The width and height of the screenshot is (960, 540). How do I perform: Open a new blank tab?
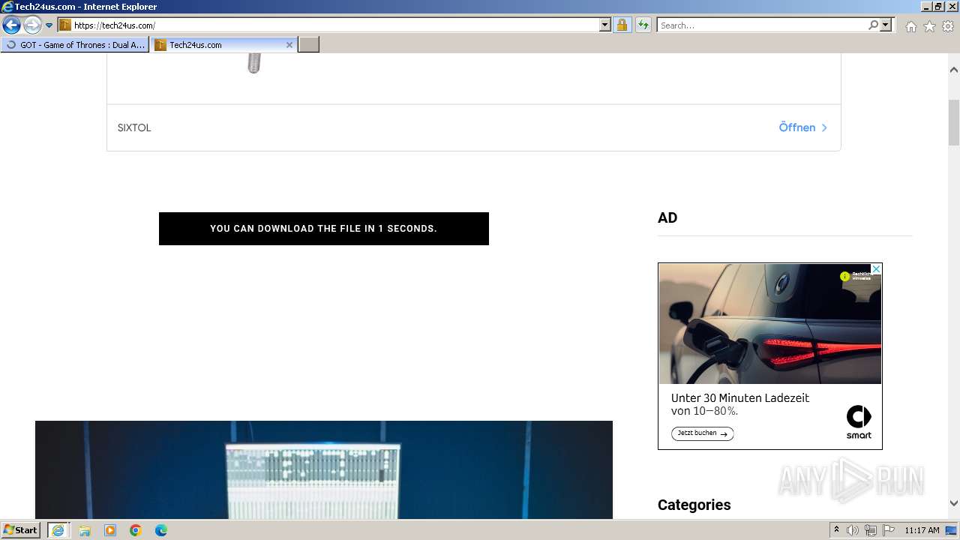309,45
